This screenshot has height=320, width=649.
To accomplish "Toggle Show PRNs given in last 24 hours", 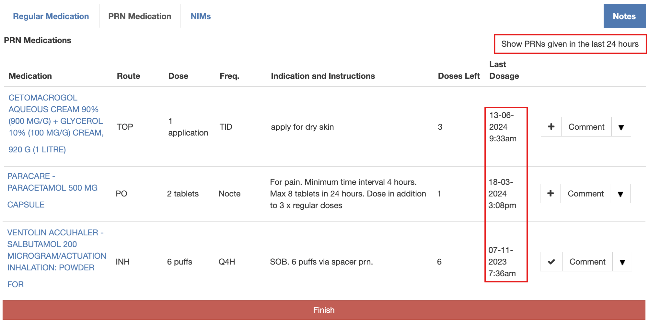I will pyautogui.click(x=570, y=44).
